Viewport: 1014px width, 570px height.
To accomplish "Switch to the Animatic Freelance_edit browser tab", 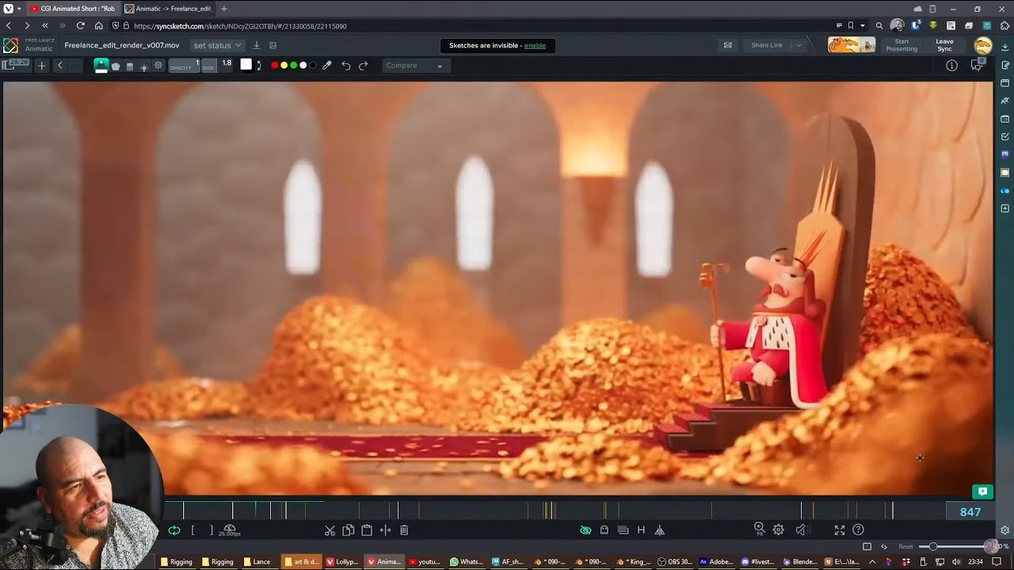I will (x=168, y=9).
